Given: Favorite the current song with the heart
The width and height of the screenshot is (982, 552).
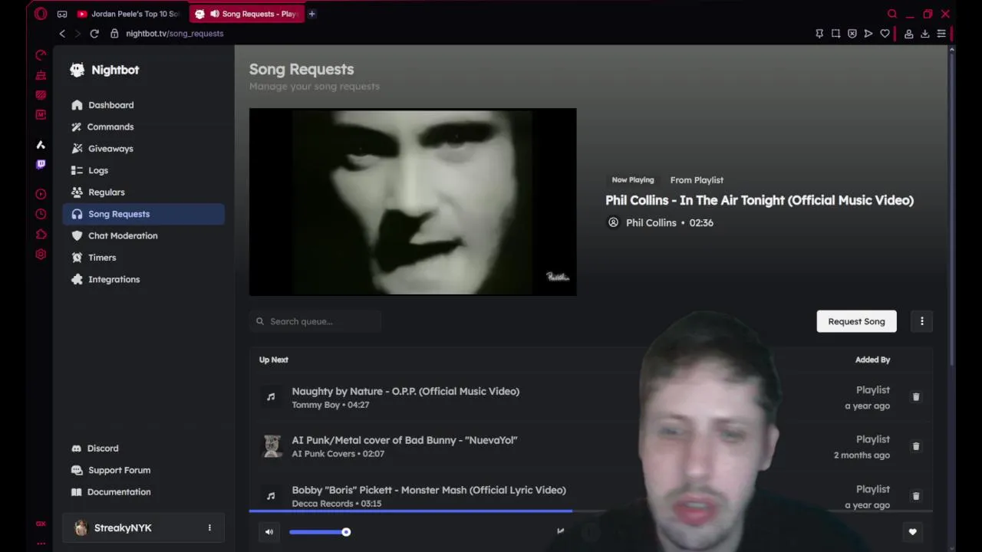Looking at the screenshot, I should pos(912,532).
